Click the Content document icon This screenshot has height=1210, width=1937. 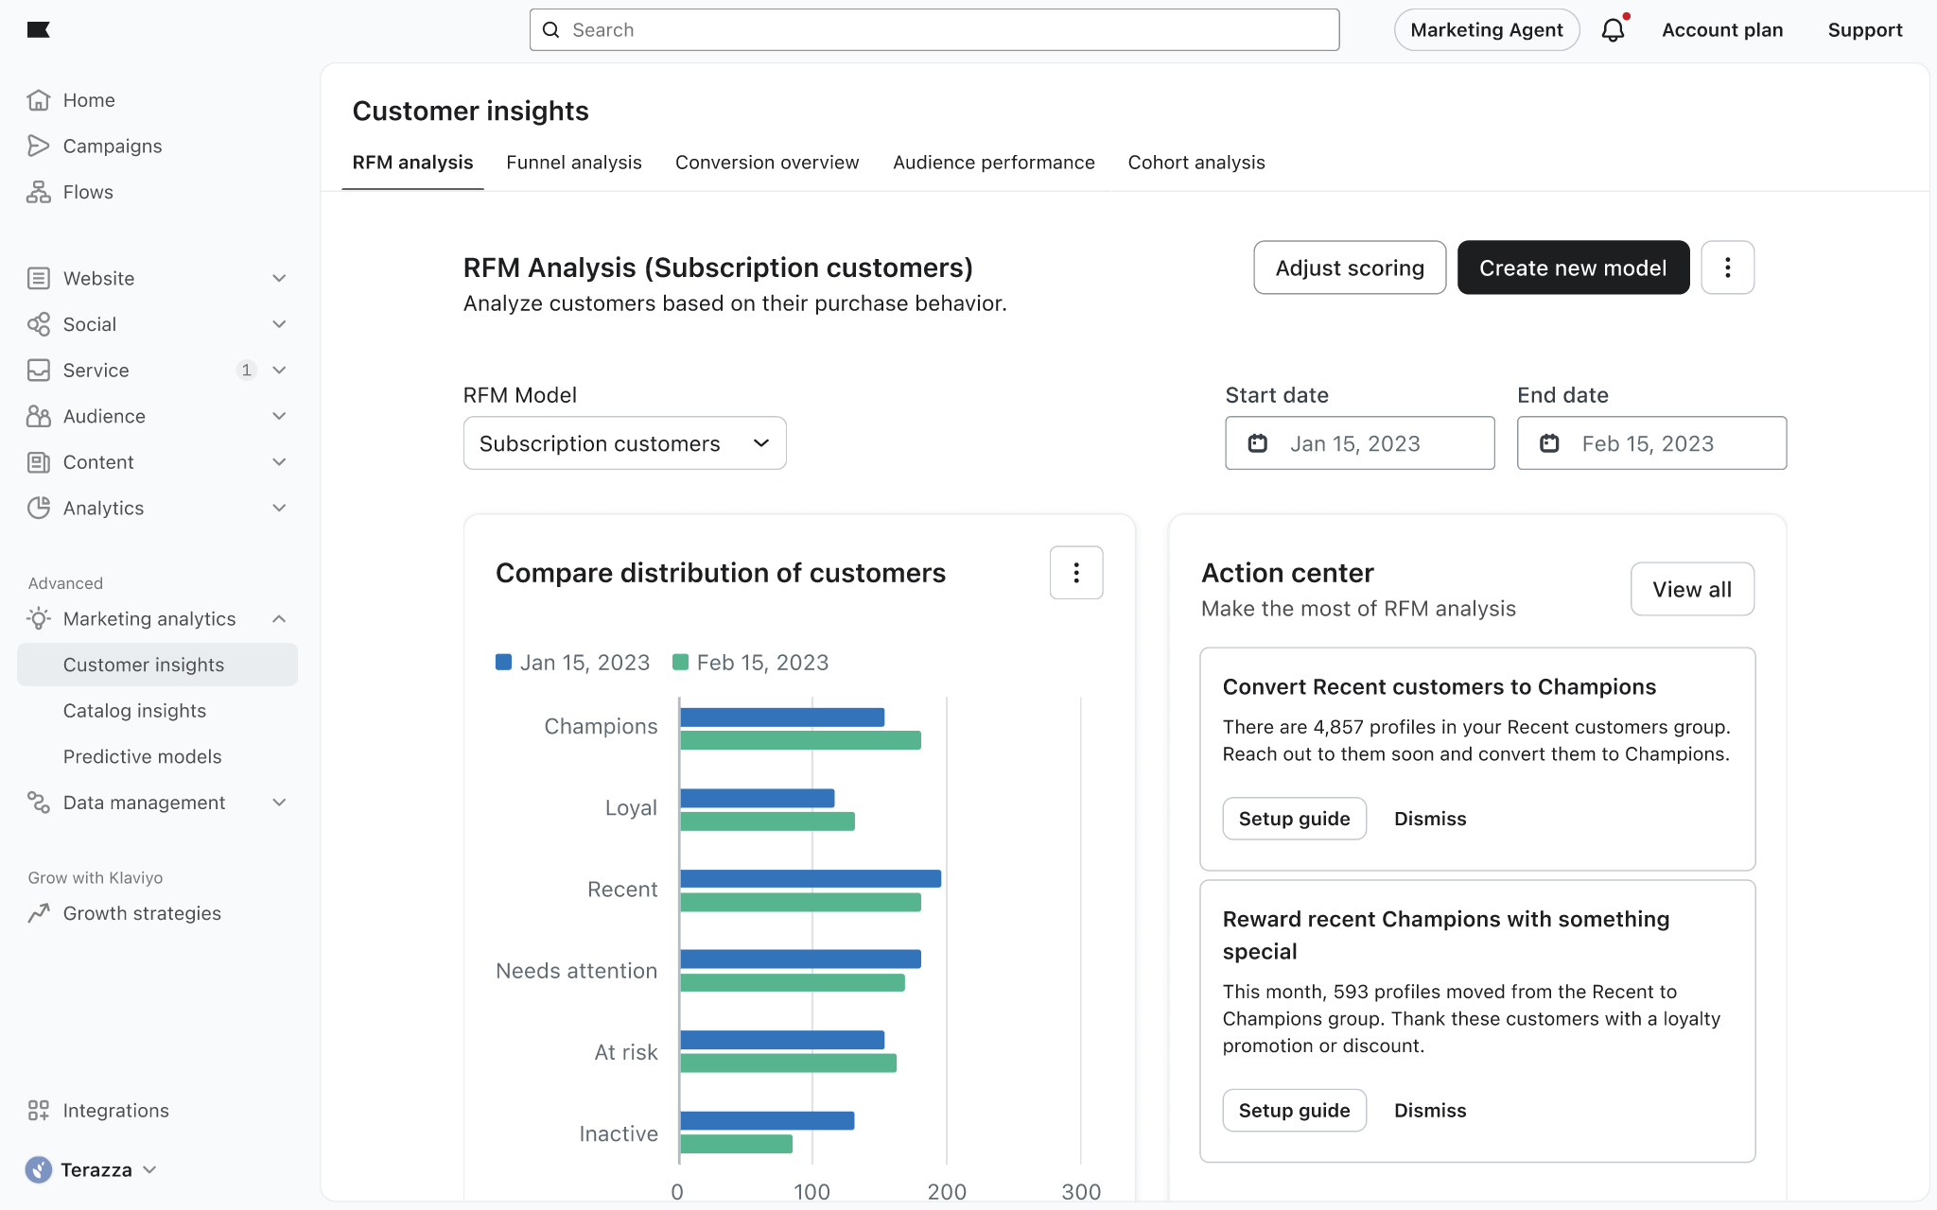(x=39, y=462)
